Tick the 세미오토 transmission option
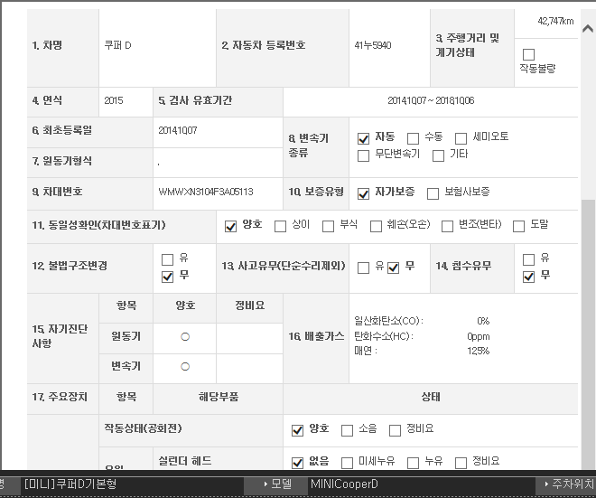This screenshot has width=596, height=498. (x=461, y=138)
